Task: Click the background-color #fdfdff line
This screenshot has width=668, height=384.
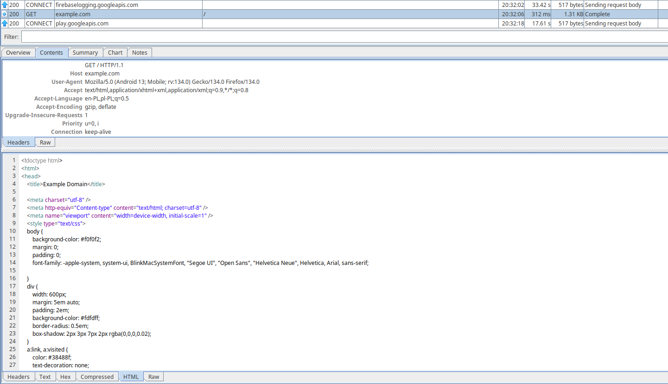Action: coord(66,318)
